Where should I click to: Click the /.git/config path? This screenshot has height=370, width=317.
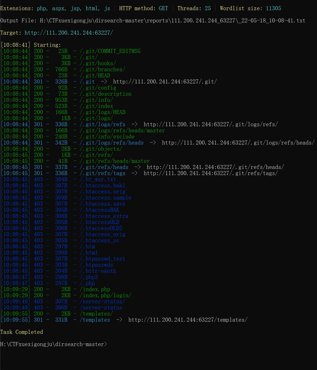pyautogui.click(x=98, y=88)
